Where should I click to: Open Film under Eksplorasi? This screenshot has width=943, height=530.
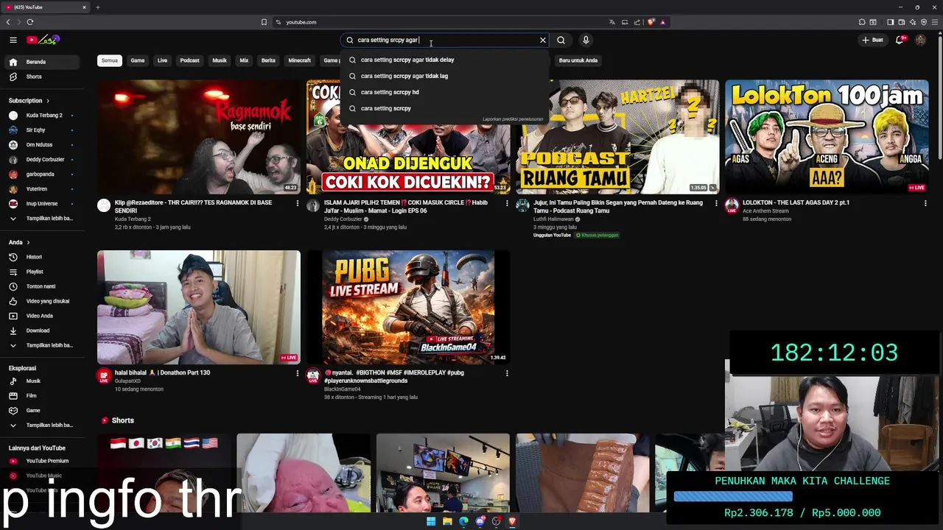click(x=41, y=396)
